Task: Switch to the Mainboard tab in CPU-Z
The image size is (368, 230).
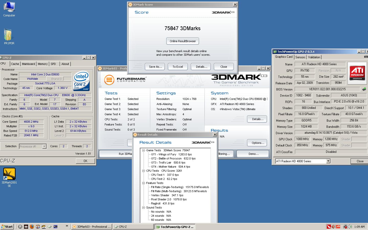Action: tap(28, 64)
